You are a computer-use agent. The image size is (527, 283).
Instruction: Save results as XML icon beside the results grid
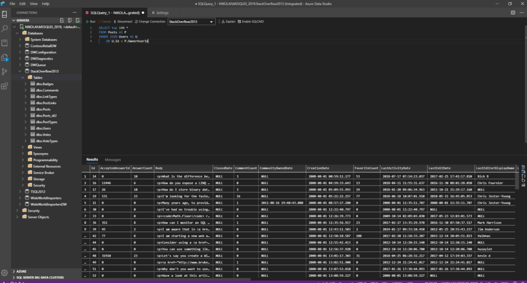click(x=523, y=180)
